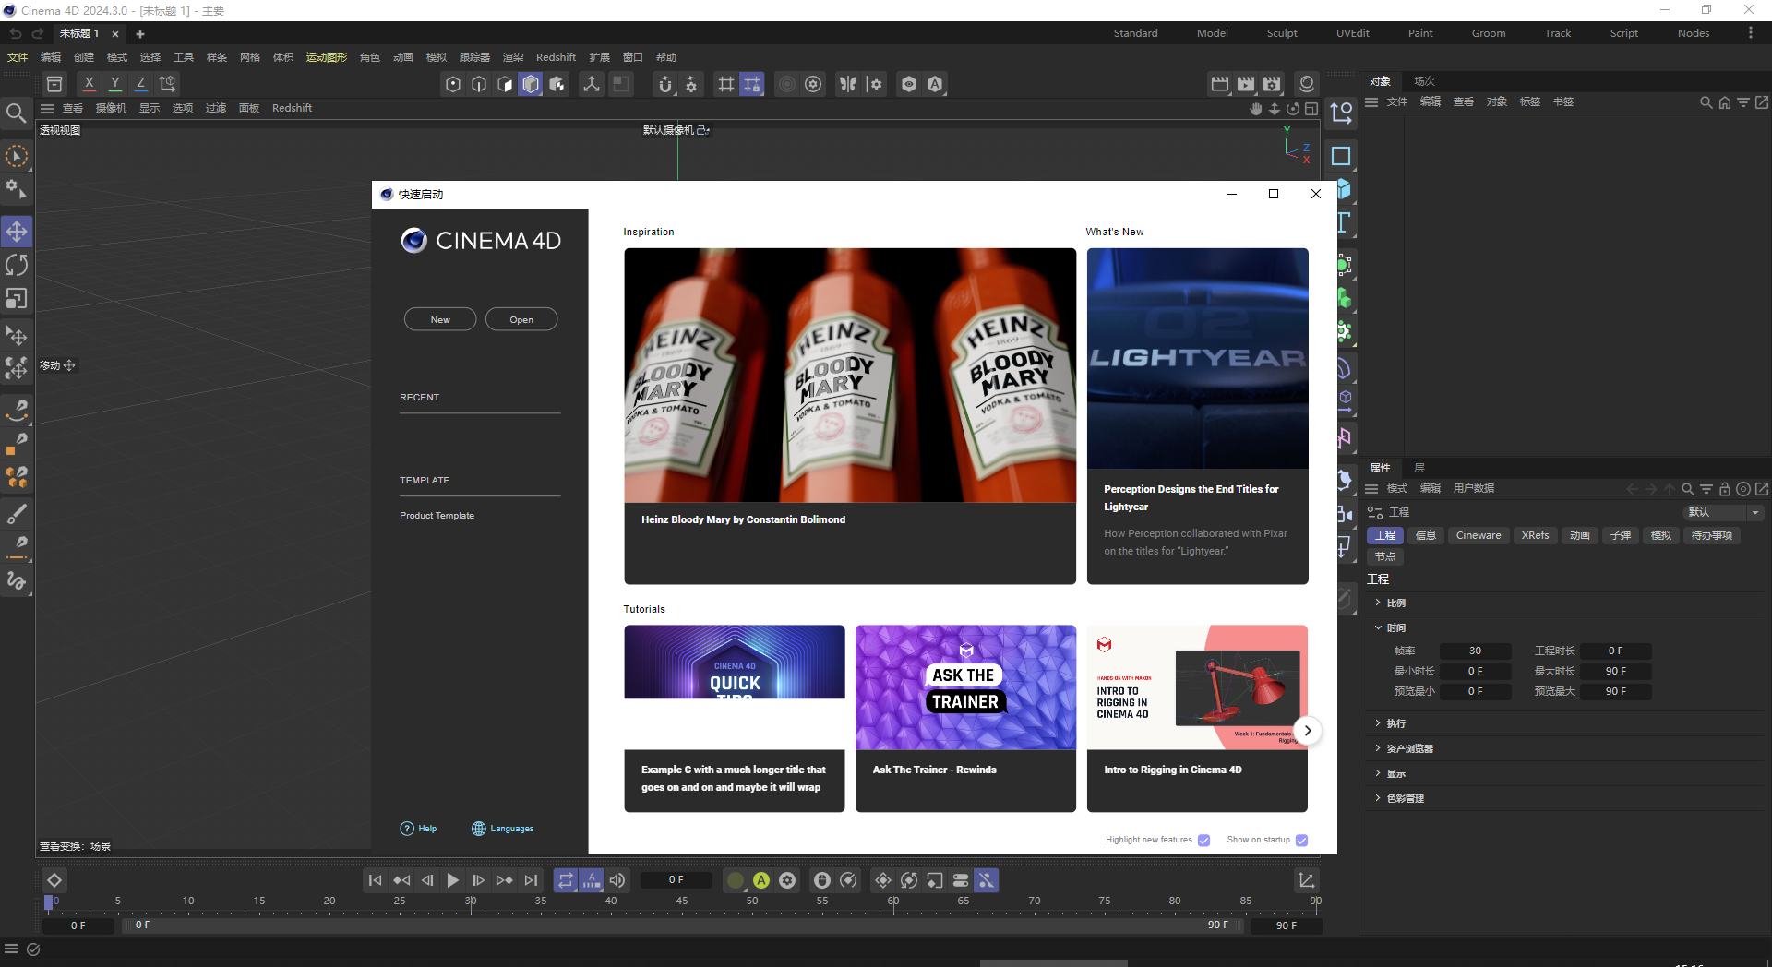
Task: Open the 文件 menu in main menu bar
Action: pos(18,57)
